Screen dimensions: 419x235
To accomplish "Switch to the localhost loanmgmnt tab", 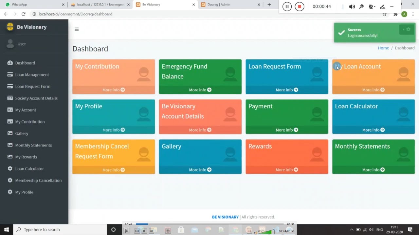I will point(100,5).
